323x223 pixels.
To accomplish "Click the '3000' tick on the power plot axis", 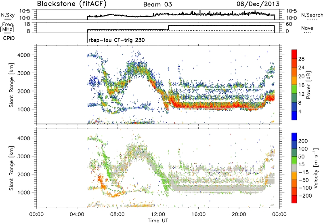I will [x=23, y=73].
